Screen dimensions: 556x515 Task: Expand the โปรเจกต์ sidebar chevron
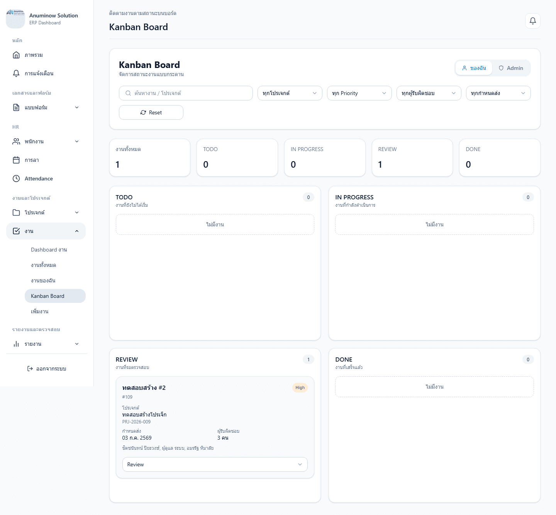click(x=77, y=212)
